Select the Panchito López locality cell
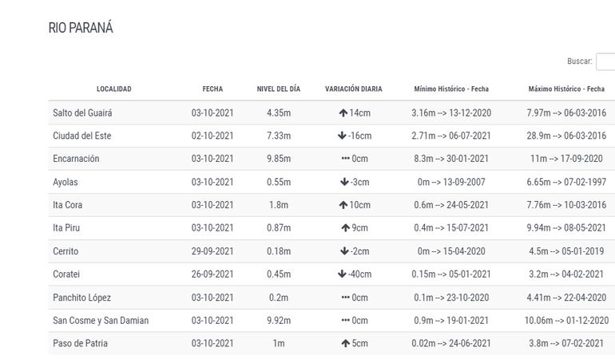The width and height of the screenshot is (615, 359). pyautogui.click(x=81, y=298)
